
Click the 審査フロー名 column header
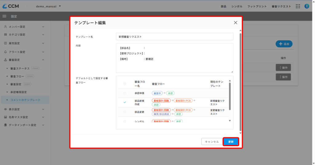pyautogui.click(x=140, y=84)
